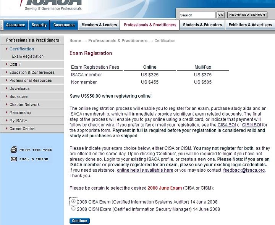Click the envelope icon for Email a Friend
Image resolution: width=275 pixels, height=225 pixels.
(14, 159)
